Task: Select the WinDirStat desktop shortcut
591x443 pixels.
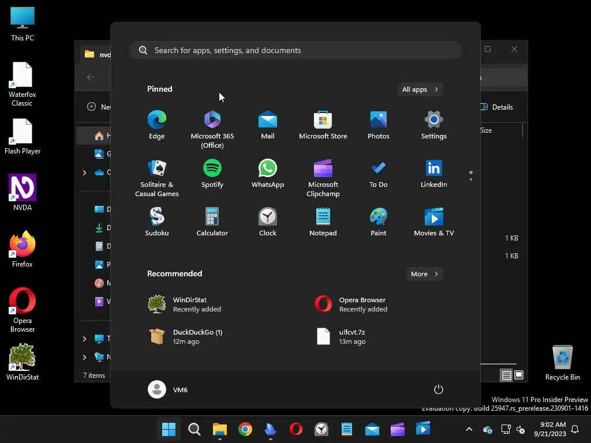Action: click(x=23, y=362)
